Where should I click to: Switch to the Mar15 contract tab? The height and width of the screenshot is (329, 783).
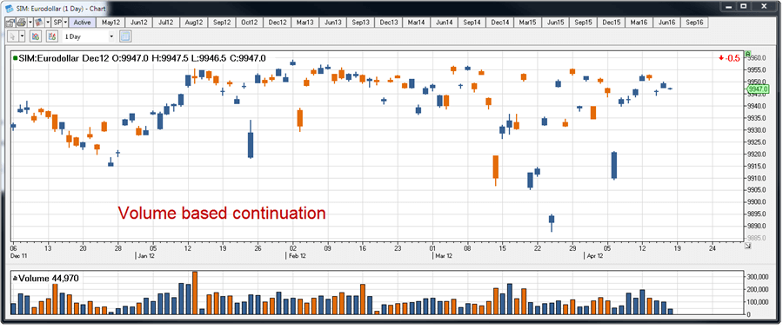[x=527, y=23]
